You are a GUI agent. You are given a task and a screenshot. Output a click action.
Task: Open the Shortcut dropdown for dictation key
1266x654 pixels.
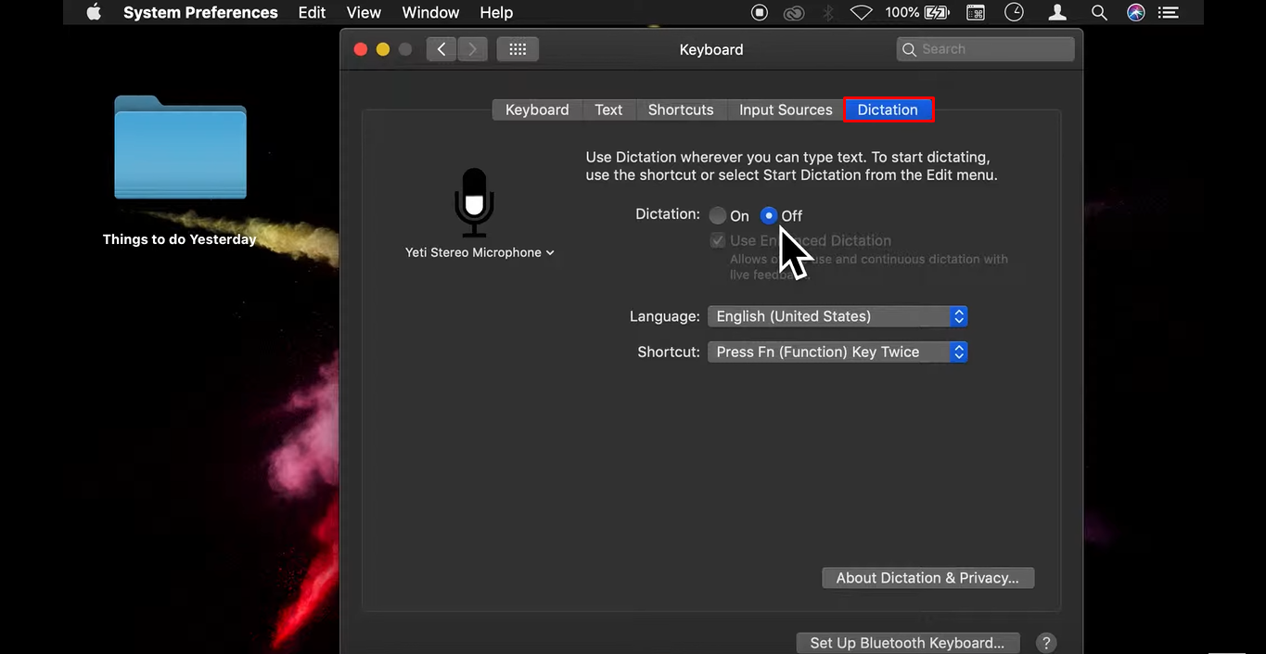[x=837, y=352]
